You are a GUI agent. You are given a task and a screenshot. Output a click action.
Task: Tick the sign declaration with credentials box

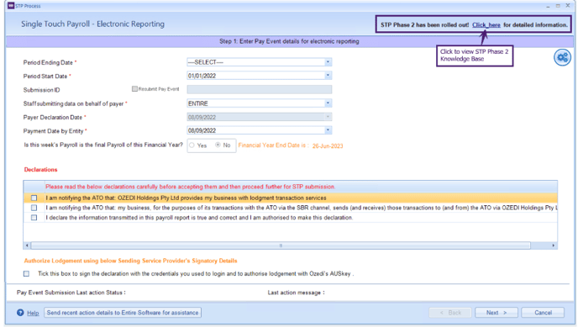click(26, 273)
